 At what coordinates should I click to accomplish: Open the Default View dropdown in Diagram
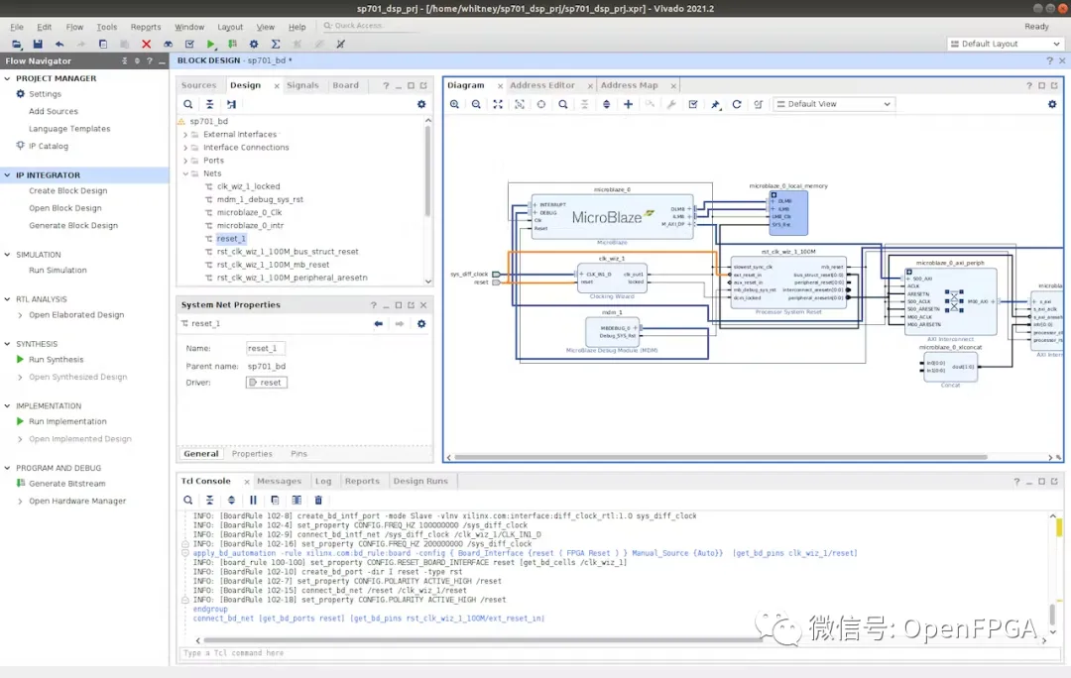point(833,104)
